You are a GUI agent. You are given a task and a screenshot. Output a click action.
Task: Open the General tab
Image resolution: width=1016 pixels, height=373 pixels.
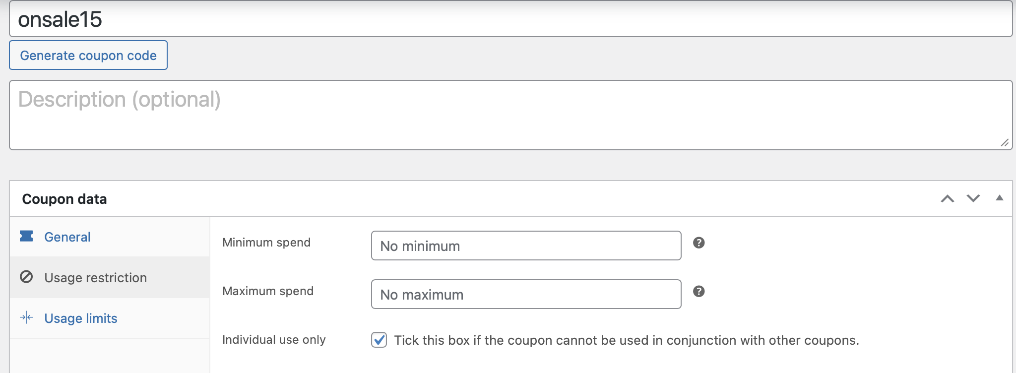[67, 237]
